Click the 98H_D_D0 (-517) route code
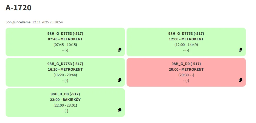Screen dimensions: 256x123 point(65,94)
